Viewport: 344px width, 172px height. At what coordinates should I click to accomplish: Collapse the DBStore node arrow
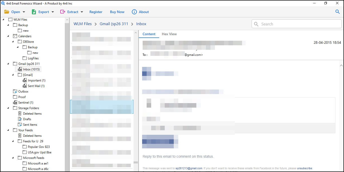13,41
